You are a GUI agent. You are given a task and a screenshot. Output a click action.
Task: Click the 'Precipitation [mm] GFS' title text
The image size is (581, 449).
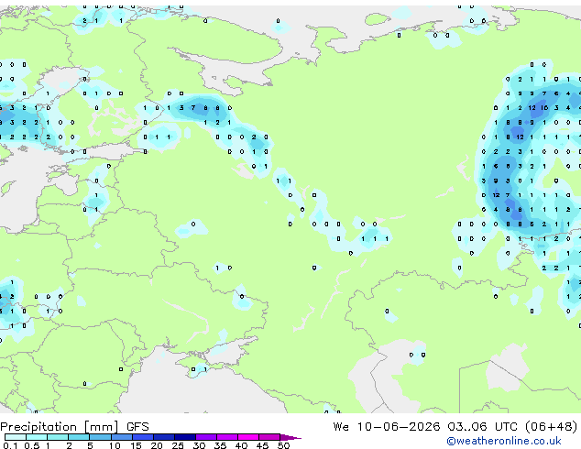click(x=74, y=427)
